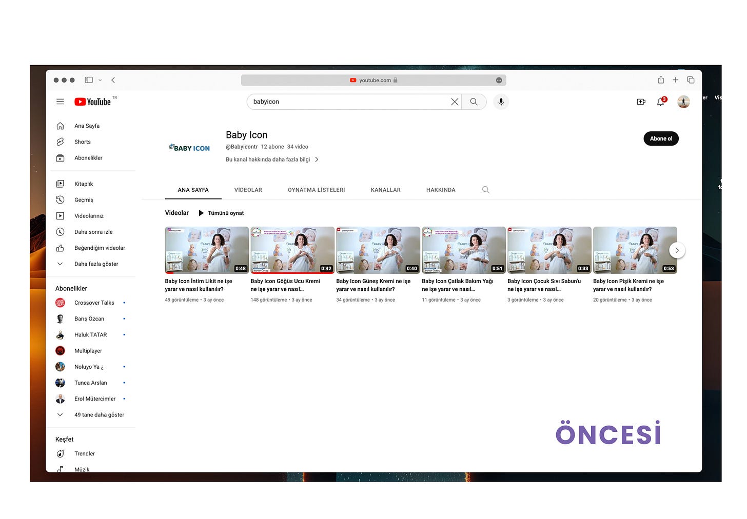Show Safari tab overview
The width and height of the screenshot is (747, 519).
(691, 80)
